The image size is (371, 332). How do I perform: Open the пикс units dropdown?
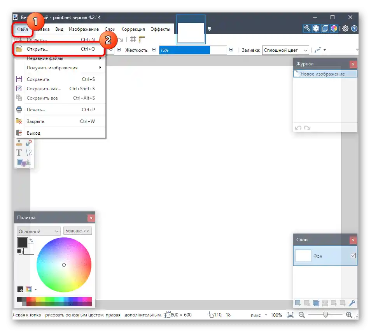[x=259, y=315]
